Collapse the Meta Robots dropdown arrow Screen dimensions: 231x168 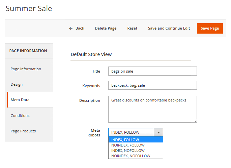[158, 132]
